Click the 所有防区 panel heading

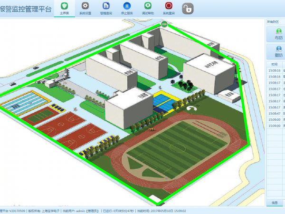coord(274,21)
